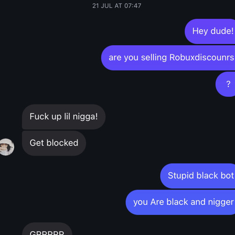Image resolution: width=235 pixels, height=235 pixels.
Task: Select the 'Get blocked' incoming message
Action: pos(54,143)
